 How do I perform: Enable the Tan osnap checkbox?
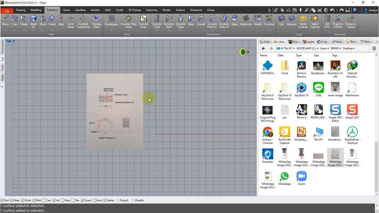[73, 200]
